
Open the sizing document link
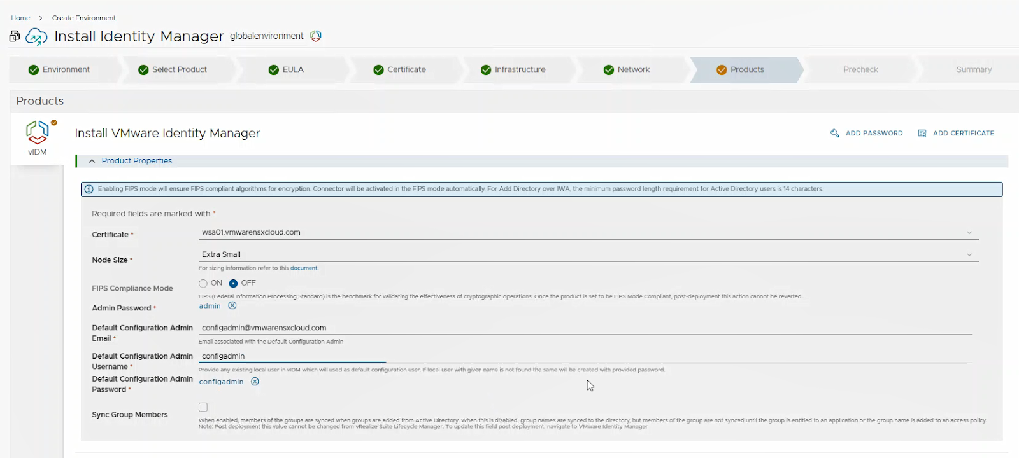(x=304, y=268)
